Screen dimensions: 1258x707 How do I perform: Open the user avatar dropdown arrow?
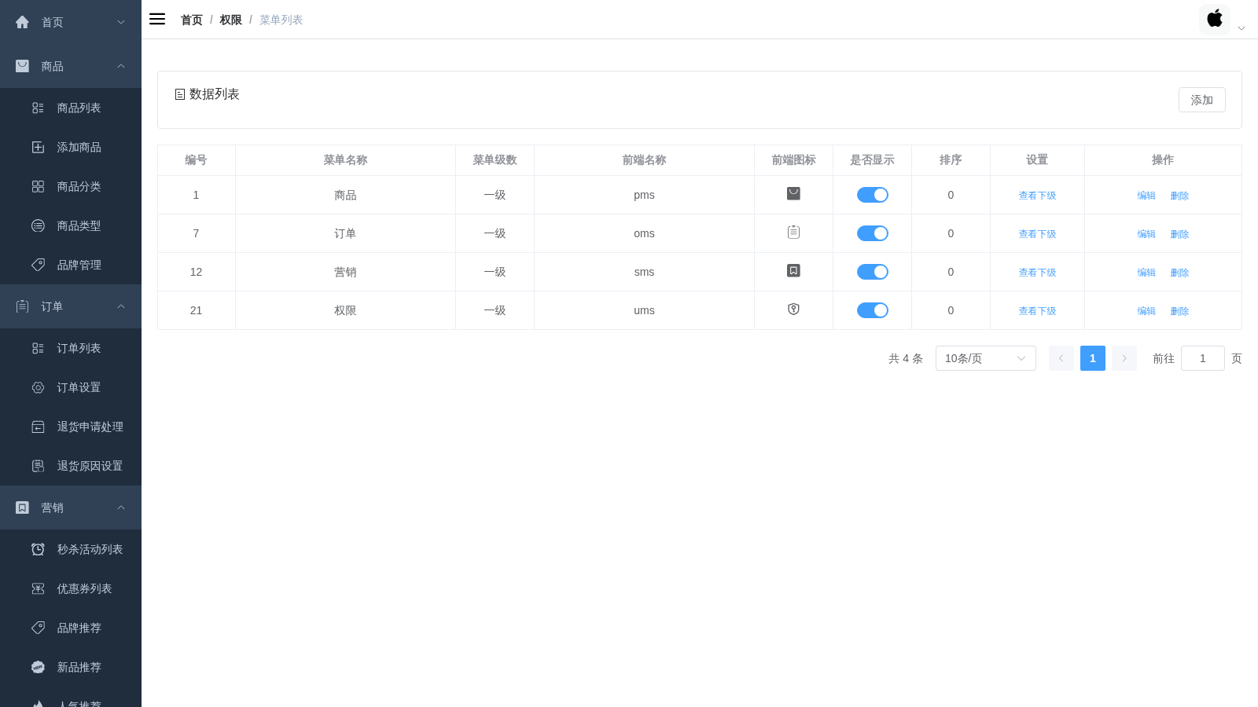coord(1241,28)
